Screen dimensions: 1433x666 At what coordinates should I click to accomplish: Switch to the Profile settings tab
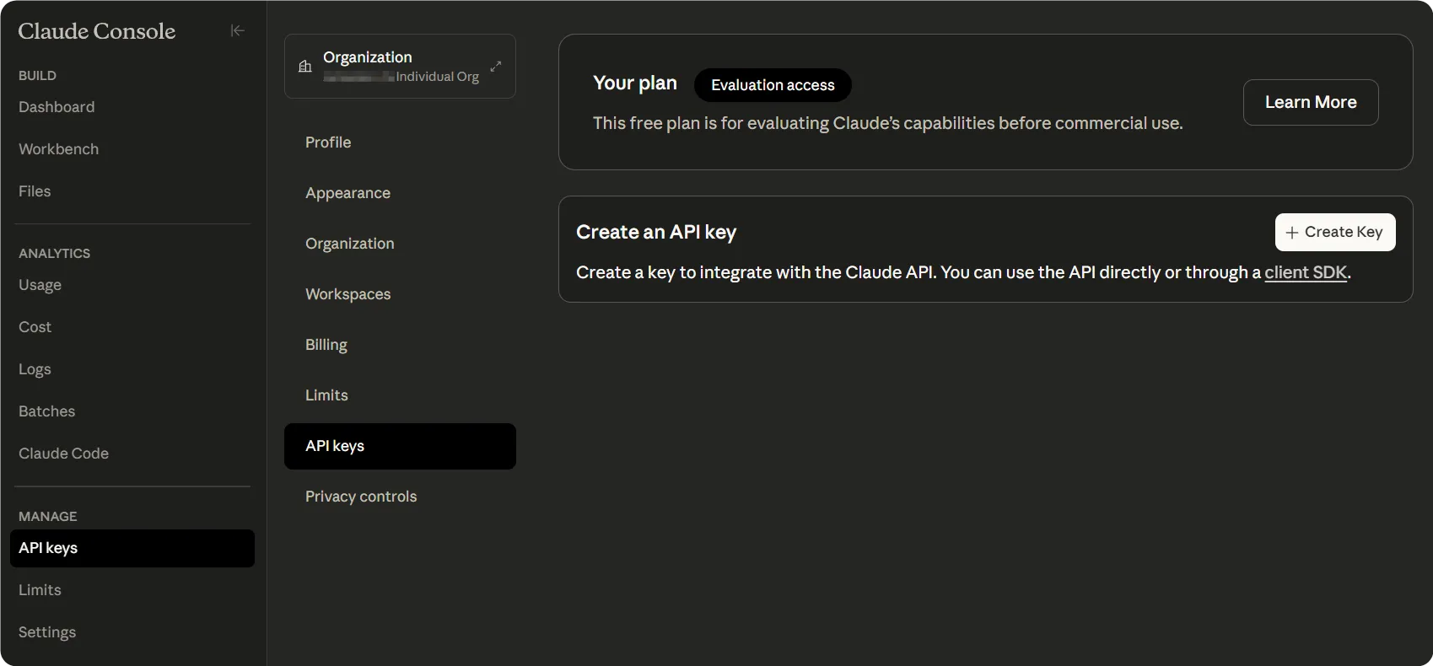tap(328, 142)
